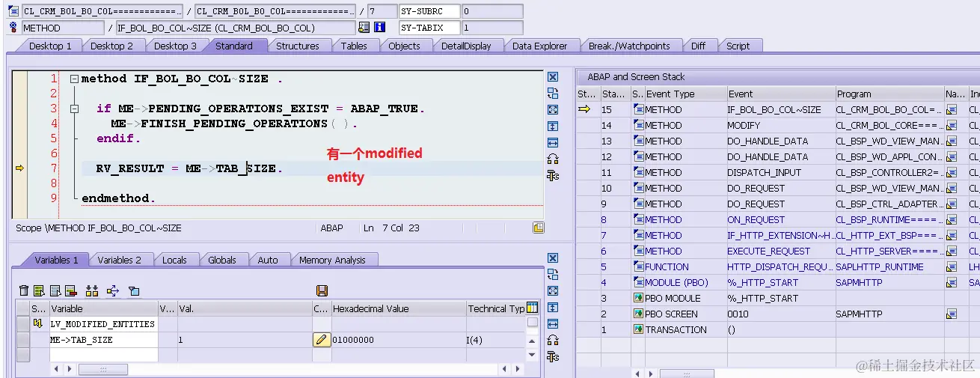Click the variables table scroll down arrow
The height and width of the screenshot is (378, 980).
click(532, 355)
